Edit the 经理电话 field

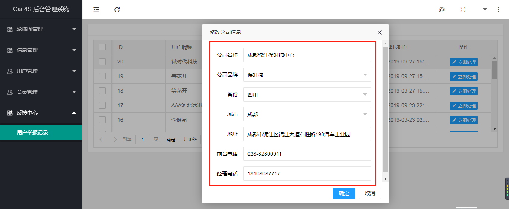pyautogui.click(x=307, y=174)
